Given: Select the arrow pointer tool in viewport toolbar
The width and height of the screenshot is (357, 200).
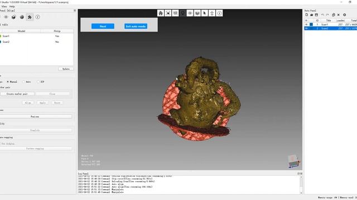Looking at the screenshot, I should [x=205, y=13].
